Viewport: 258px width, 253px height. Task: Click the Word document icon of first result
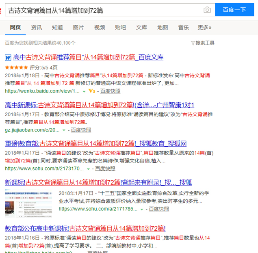(x=8, y=58)
